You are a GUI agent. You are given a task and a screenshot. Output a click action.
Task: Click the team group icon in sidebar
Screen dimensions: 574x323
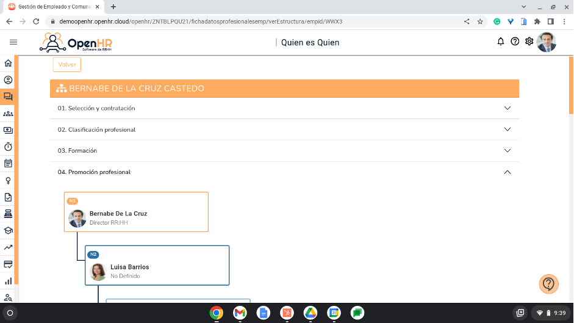pos(8,114)
